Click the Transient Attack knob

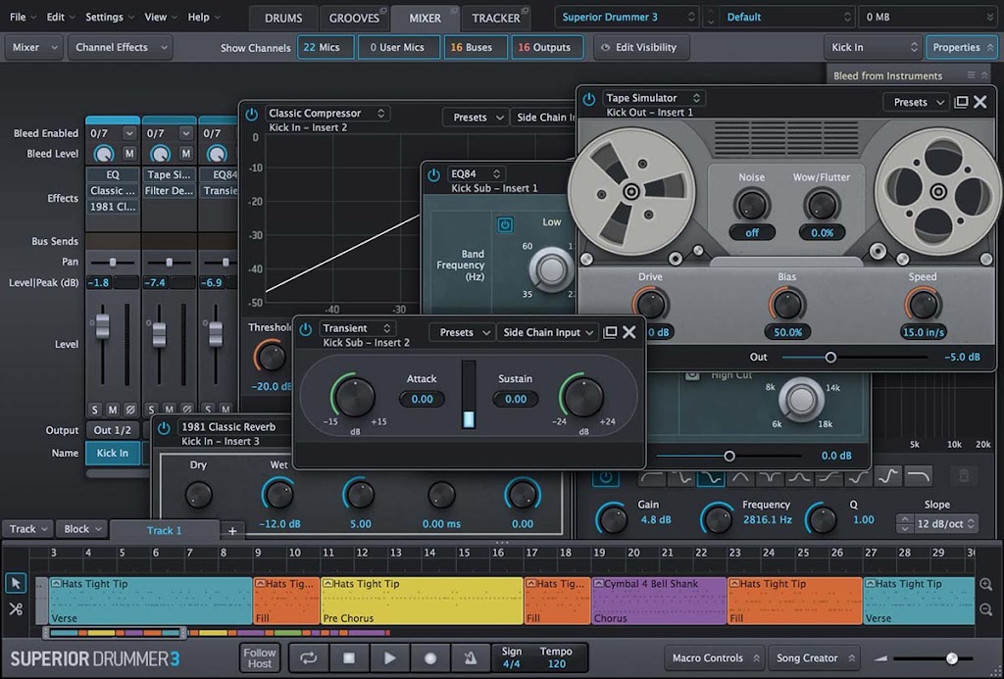[x=353, y=396]
